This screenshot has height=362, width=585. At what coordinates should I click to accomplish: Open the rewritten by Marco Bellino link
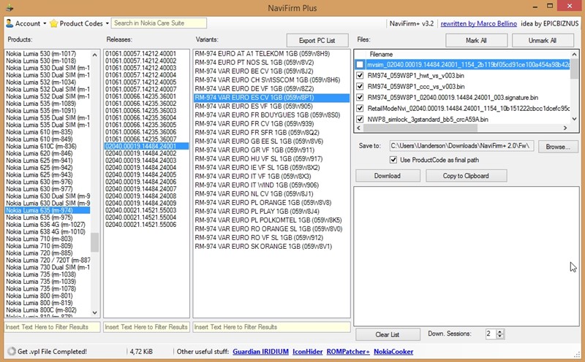[x=479, y=23]
